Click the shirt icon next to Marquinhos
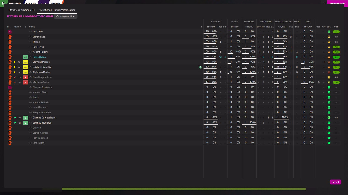Screen dimensions: 348x195 10,37
